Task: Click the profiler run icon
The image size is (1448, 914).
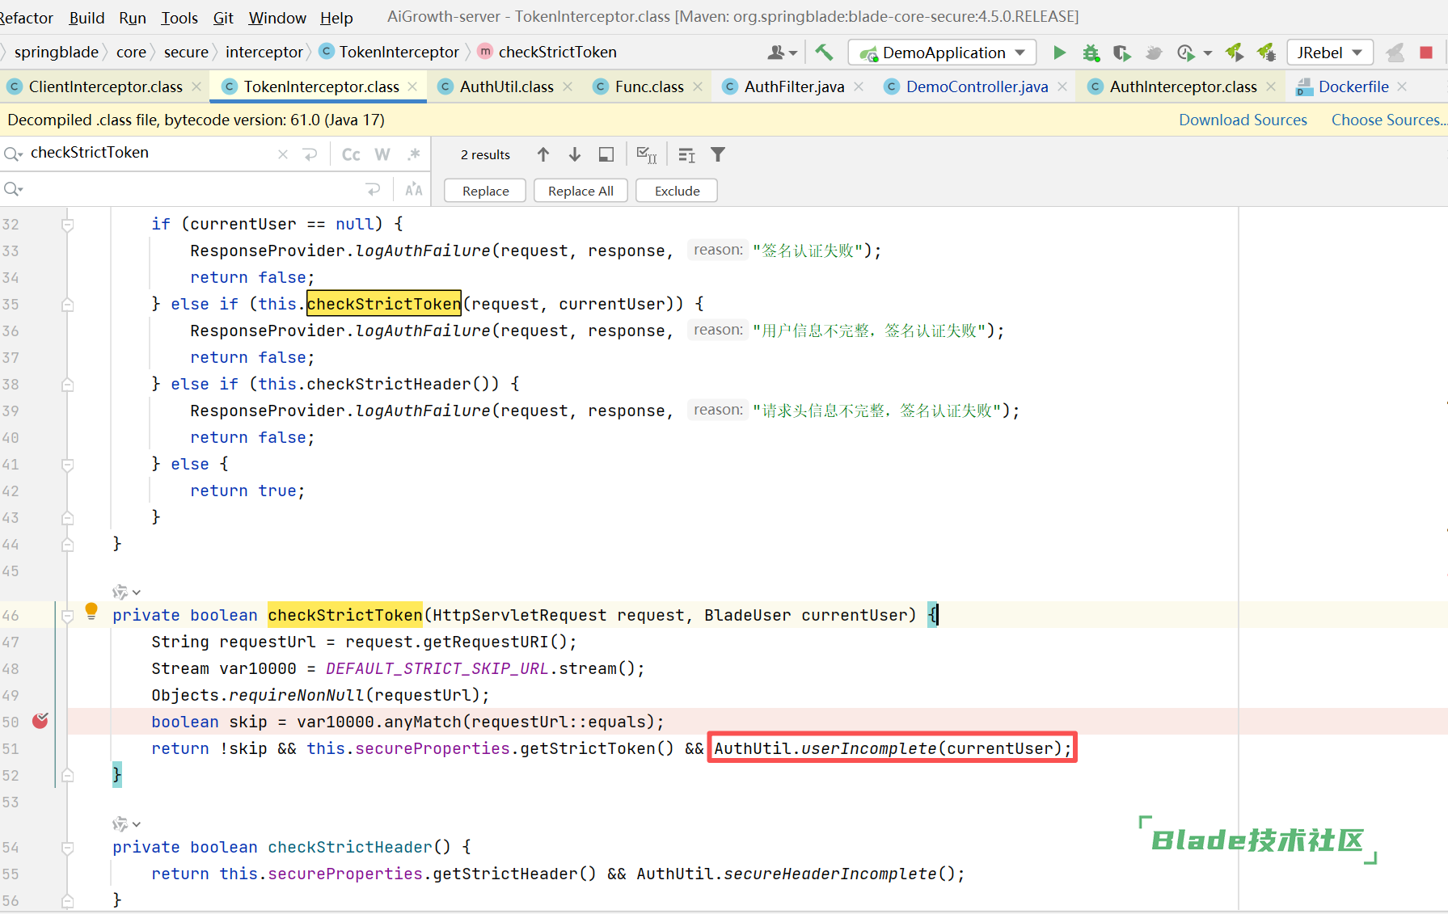Action: [x=1184, y=53]
